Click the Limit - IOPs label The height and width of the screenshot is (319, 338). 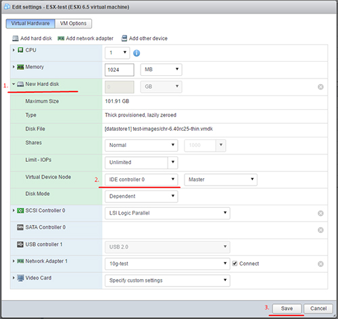tap(39, 160)
